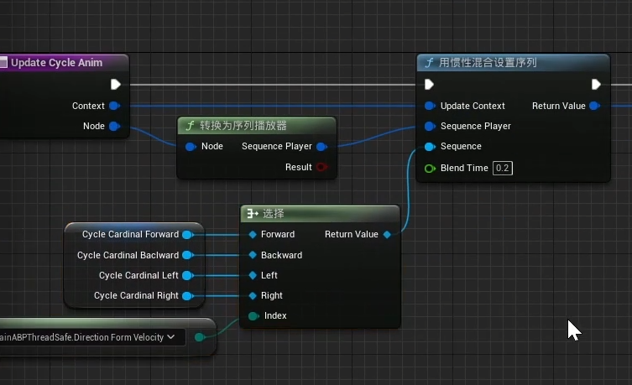Click the Cycle Cardinal Right output pin

pyautogui.click(x=187, y=295)
